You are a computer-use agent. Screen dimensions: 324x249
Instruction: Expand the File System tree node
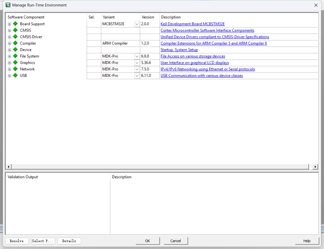(x=10, y=56)
